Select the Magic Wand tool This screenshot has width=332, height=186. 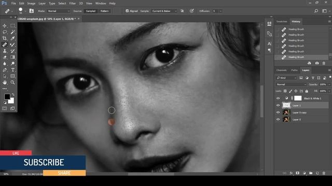click(12, 32)
